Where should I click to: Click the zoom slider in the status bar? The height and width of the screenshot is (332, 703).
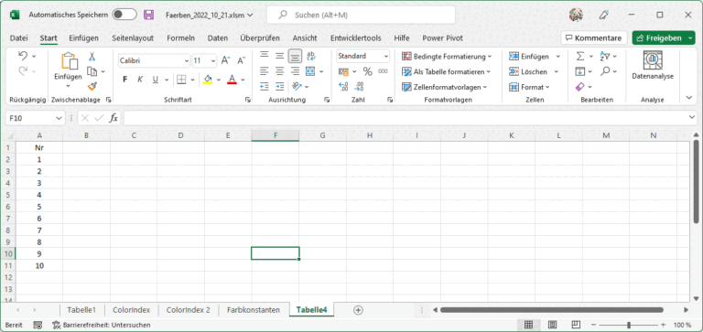[x=629, y=325]
